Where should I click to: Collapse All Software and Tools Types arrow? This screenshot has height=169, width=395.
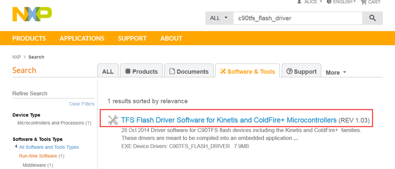click(x=16, y=146)
